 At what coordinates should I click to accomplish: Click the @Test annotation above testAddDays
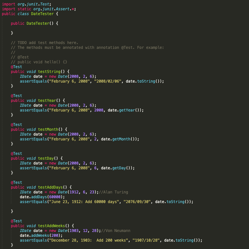click(x=16, y=182)
